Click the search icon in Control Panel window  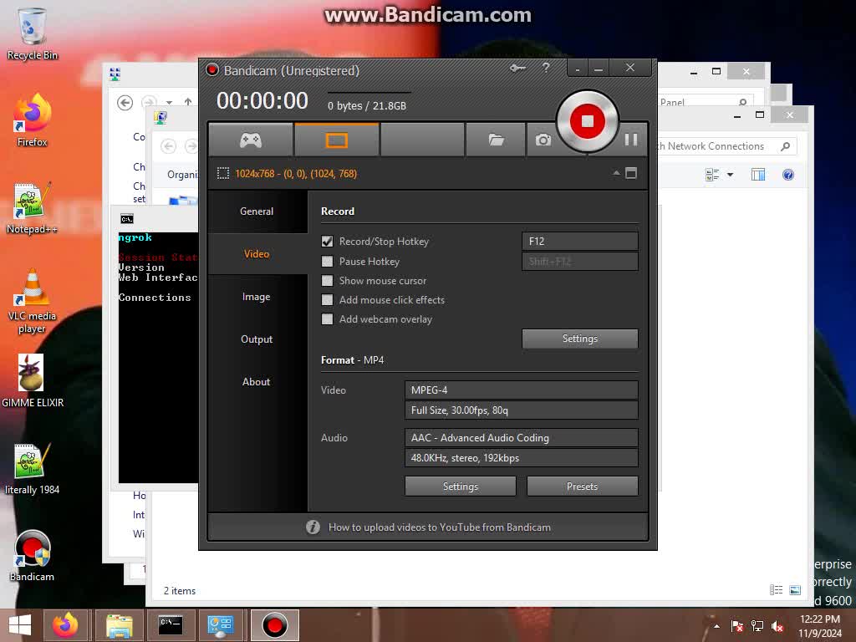[742, 102]
